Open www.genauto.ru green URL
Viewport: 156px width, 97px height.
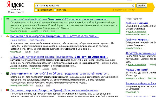[x=19, y=31]
